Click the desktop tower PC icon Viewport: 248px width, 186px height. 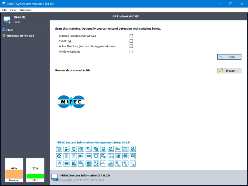74,156
